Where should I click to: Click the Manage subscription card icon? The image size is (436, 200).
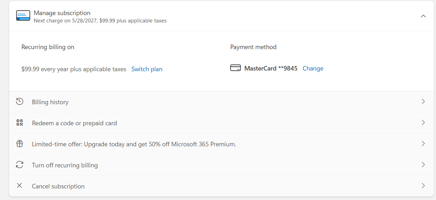[23, 16]
